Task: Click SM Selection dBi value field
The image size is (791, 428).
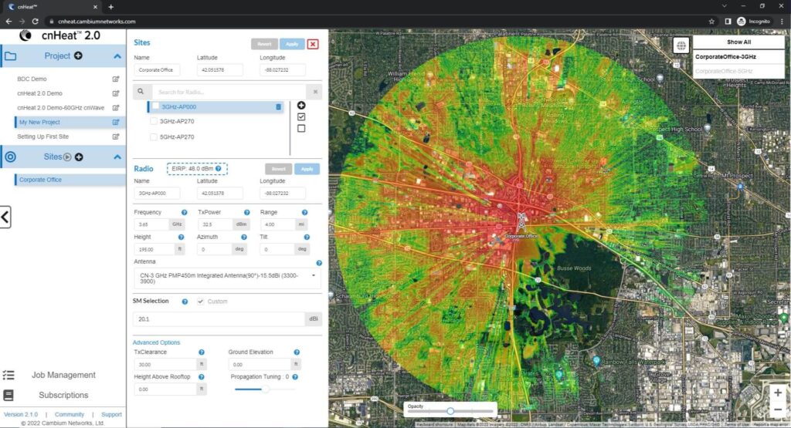Action: 219,319
